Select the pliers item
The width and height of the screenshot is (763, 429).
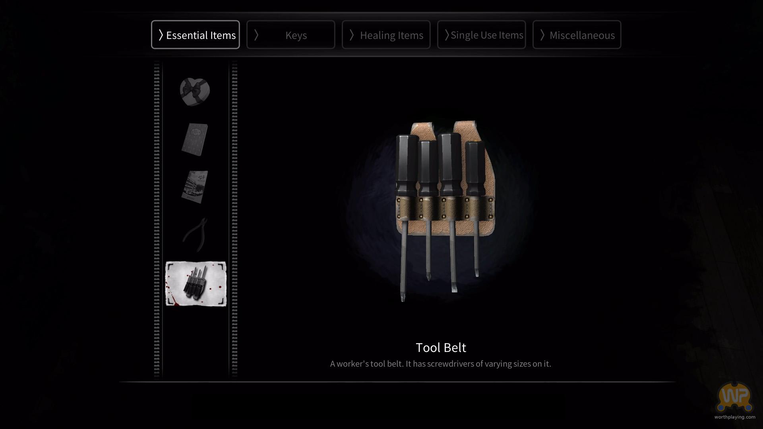click(195, 235)
